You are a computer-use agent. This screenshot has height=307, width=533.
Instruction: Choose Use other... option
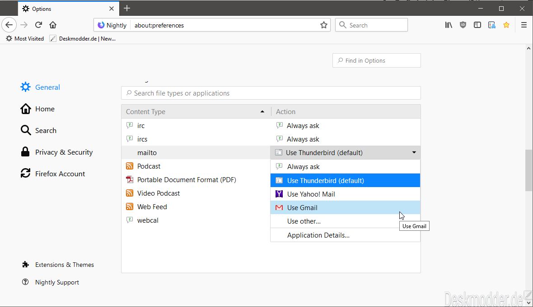click(346, 221)
